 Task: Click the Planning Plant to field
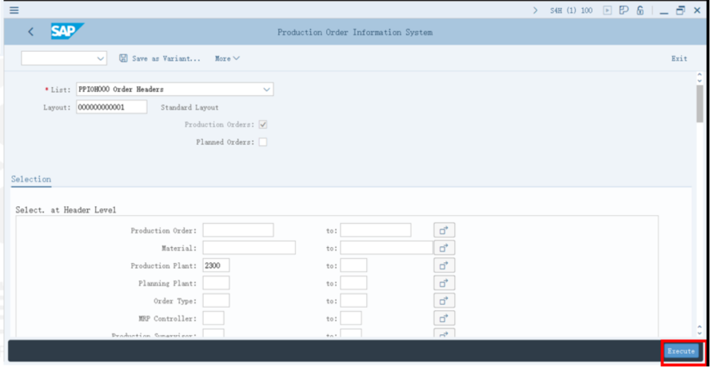pos(353,283)
